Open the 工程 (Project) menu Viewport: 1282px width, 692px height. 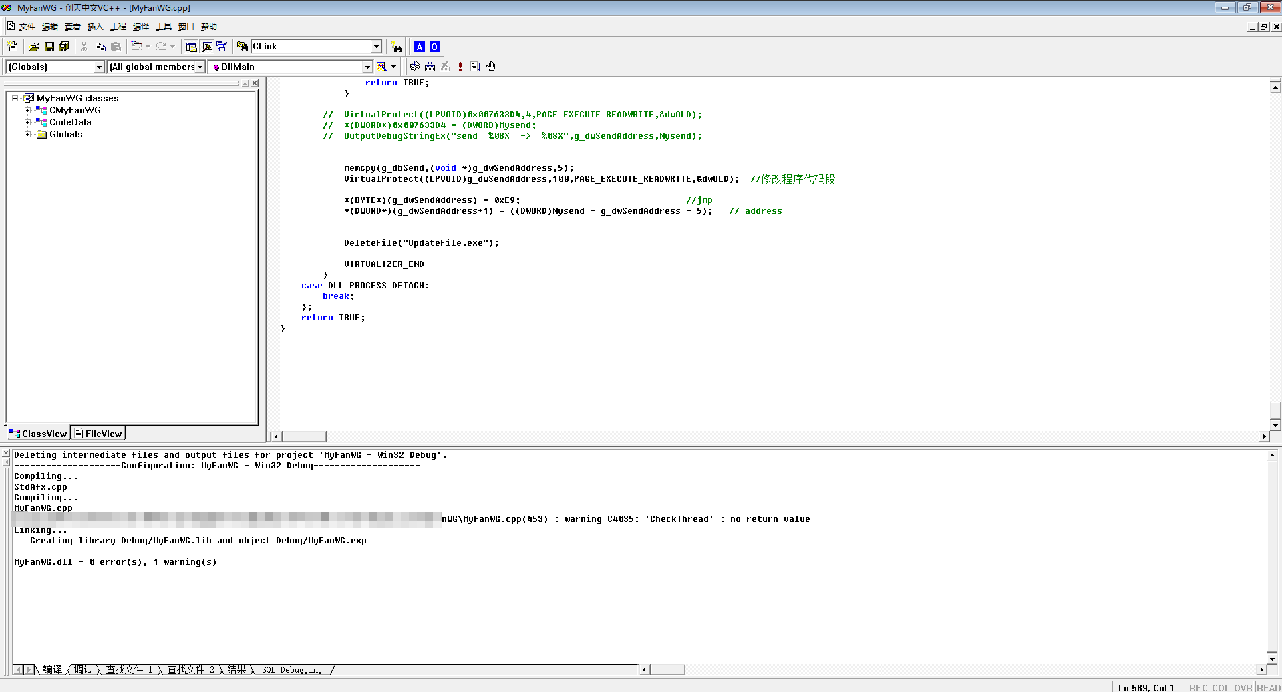tap(118, 27)
